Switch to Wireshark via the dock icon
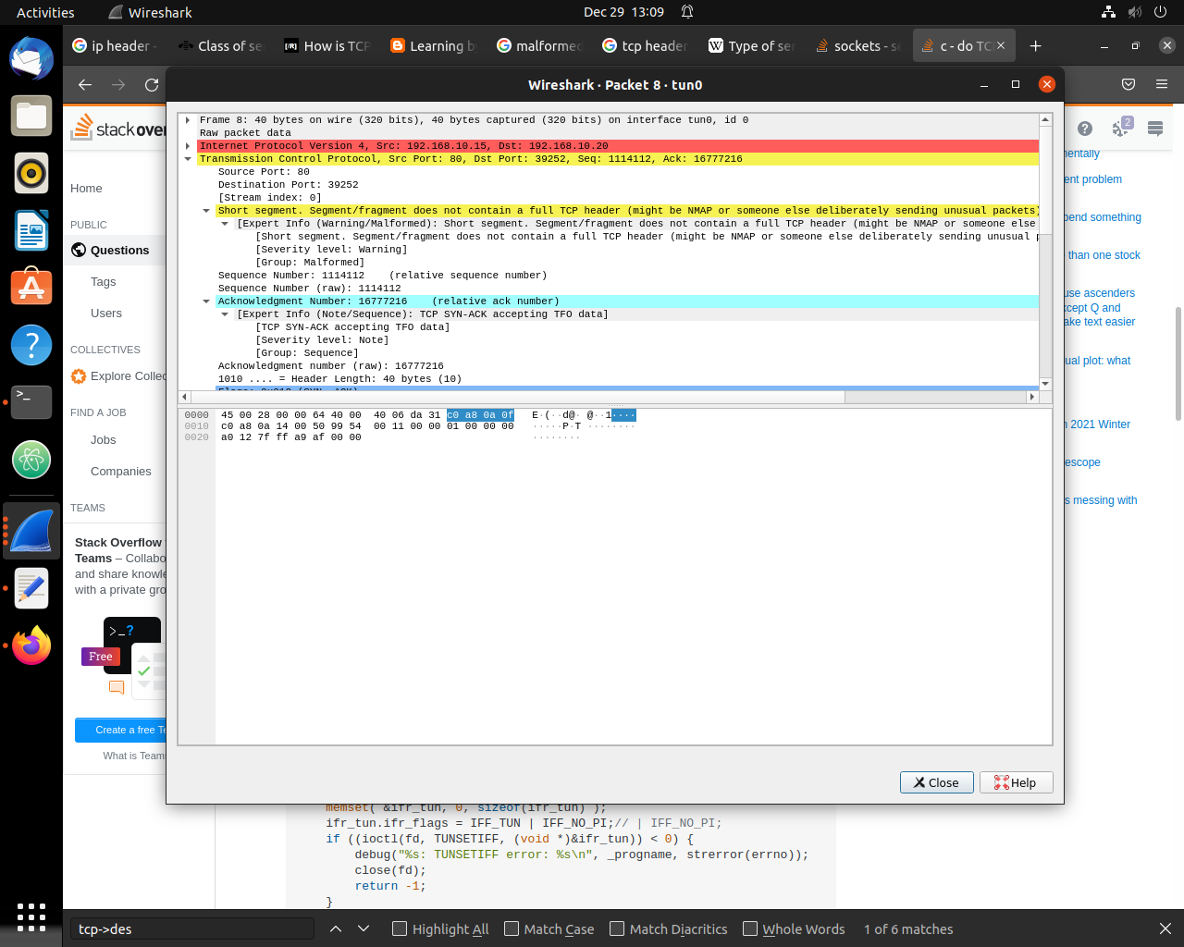 pyautogui.click(x=31, y=531)
